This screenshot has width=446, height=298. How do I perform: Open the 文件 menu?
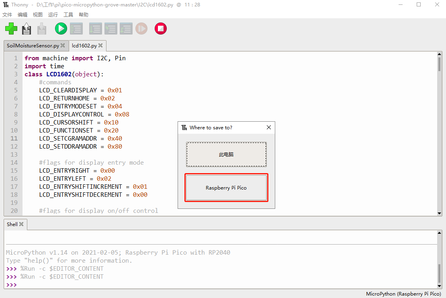(7, 14)
